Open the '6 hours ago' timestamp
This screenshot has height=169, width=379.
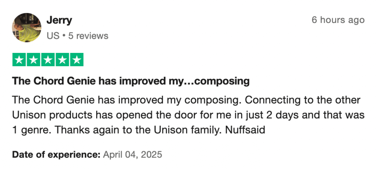[x=338, y=20]
